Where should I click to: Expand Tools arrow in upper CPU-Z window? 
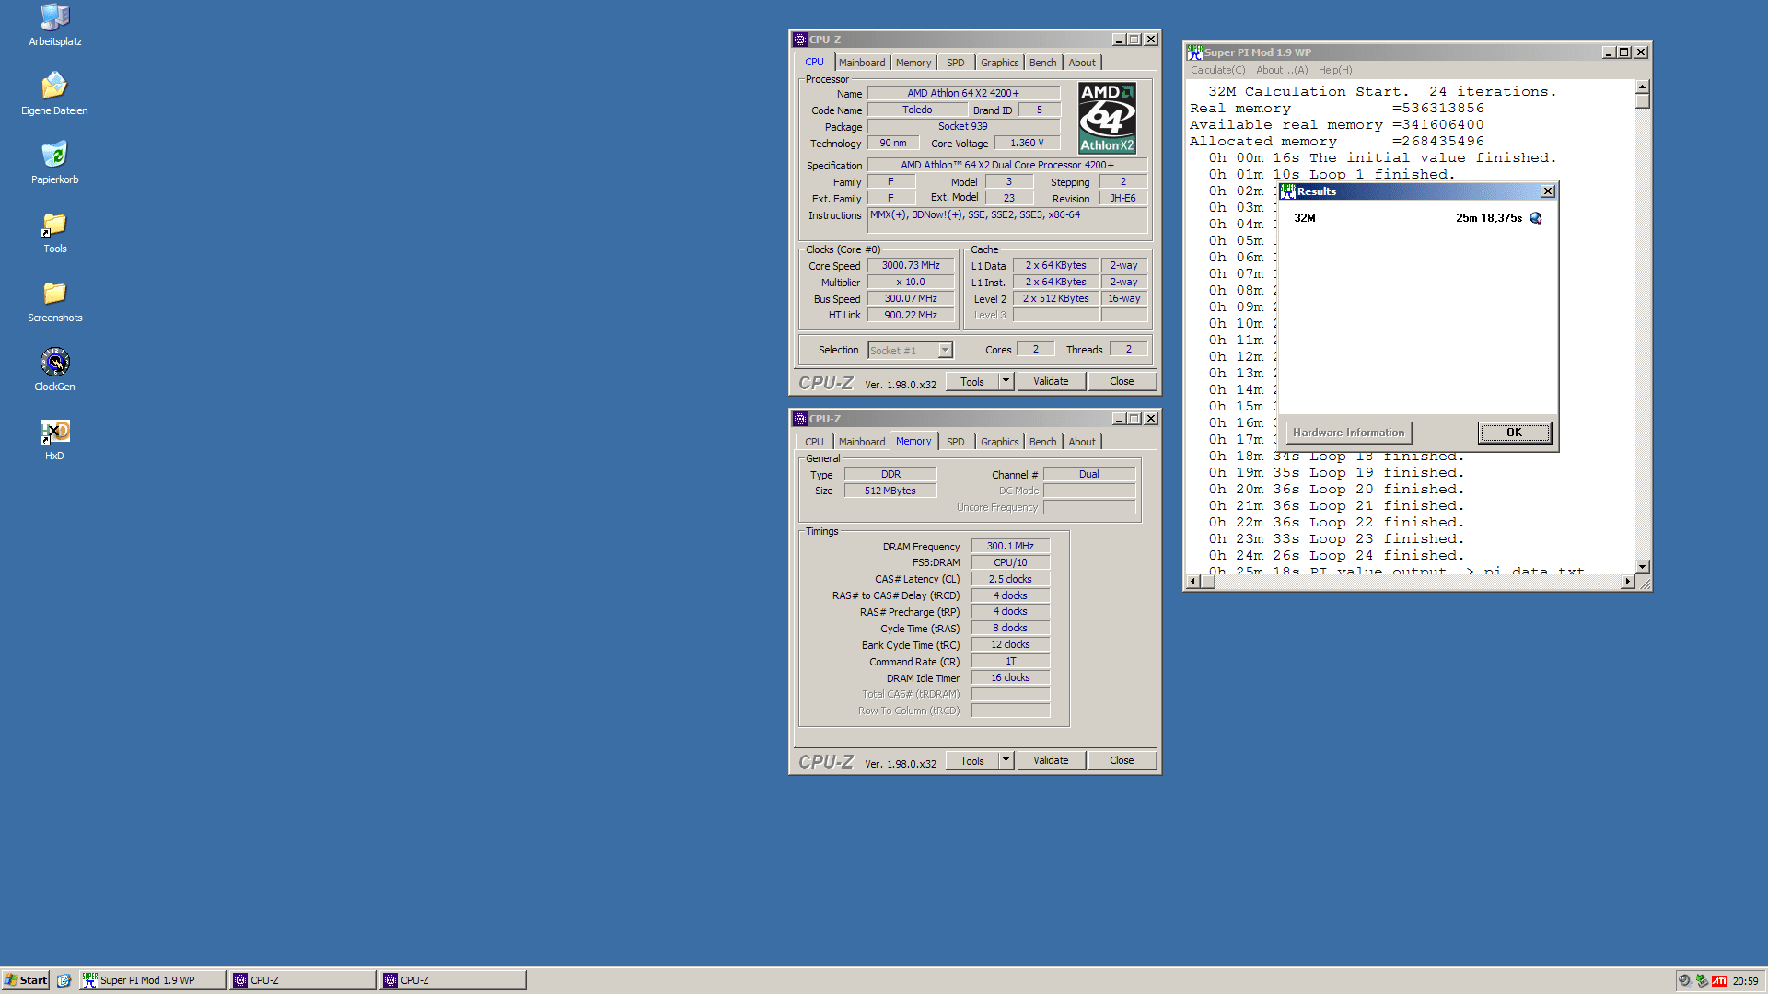(x=1006, y=381)
